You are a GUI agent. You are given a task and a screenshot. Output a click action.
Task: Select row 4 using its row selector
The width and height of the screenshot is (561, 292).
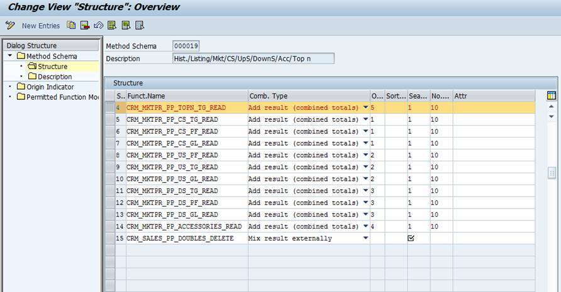pos(110,107)
